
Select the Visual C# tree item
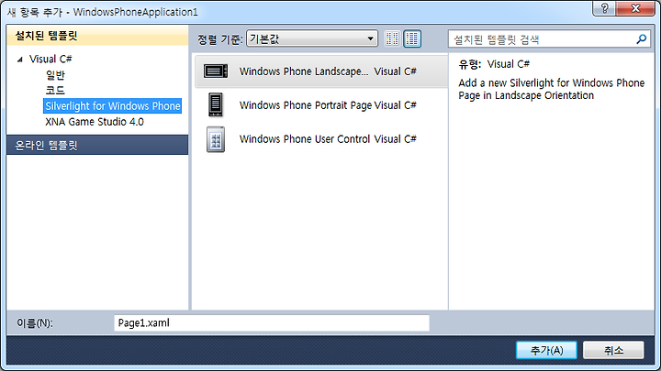[50, 59]
